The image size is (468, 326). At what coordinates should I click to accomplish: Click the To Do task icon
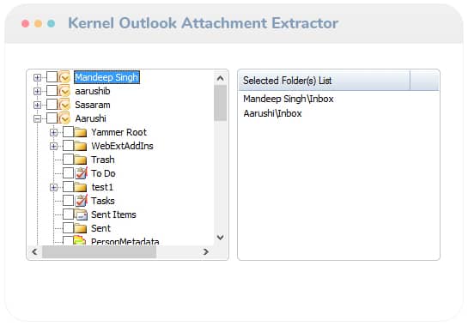coord(81,173)
